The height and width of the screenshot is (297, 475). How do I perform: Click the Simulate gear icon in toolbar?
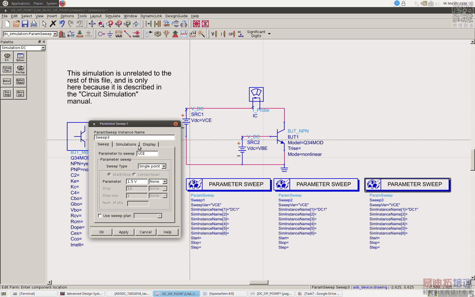click(158, 34)
